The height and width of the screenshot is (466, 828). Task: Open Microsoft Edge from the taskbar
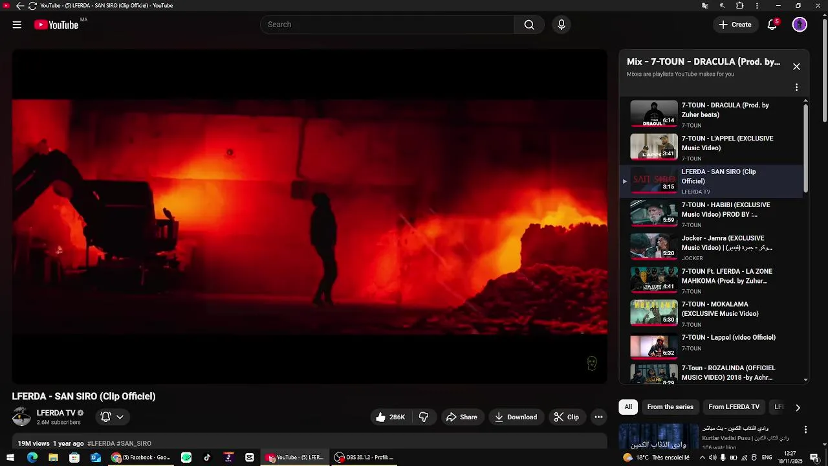pos(32,458)
